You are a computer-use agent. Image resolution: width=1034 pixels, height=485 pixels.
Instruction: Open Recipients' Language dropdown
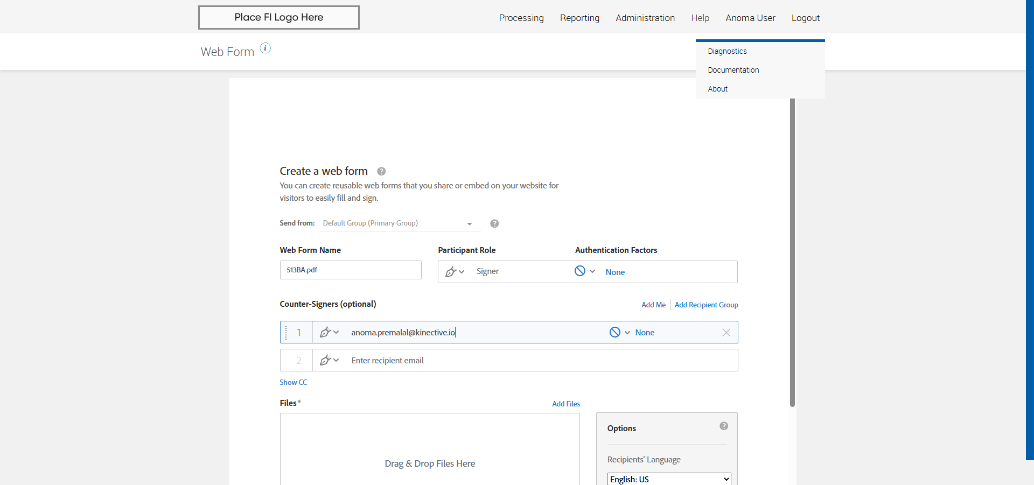pyautogui.click(x=669, y=479)
